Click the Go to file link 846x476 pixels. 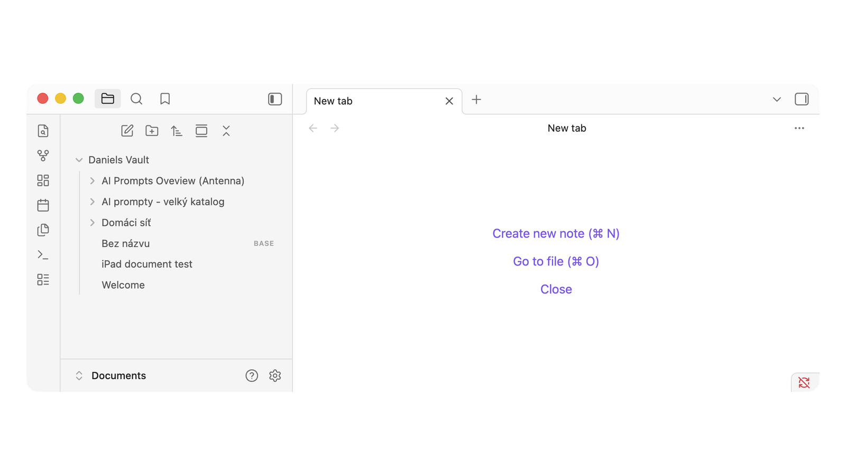[x=556, y=261]
